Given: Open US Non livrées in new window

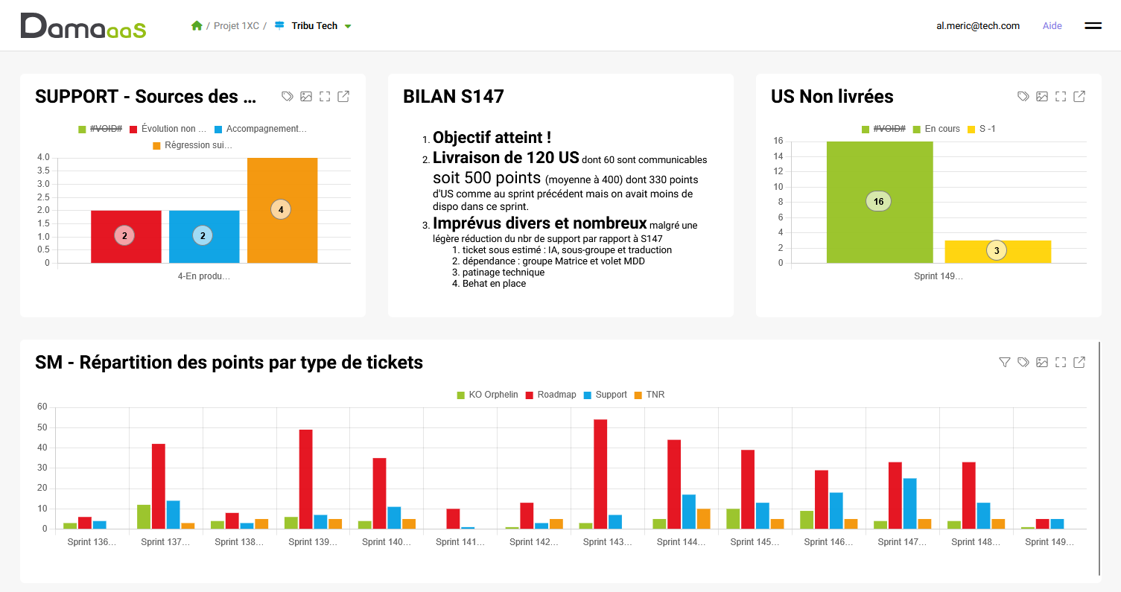Looking at the screenshot, I should pyautogui.click(x=1079, y=96).
